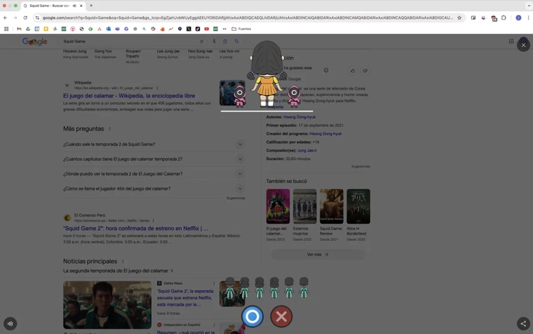
Task: Open 'La segunda temporada de El juego' link
Action: click(x=118, y=271)
